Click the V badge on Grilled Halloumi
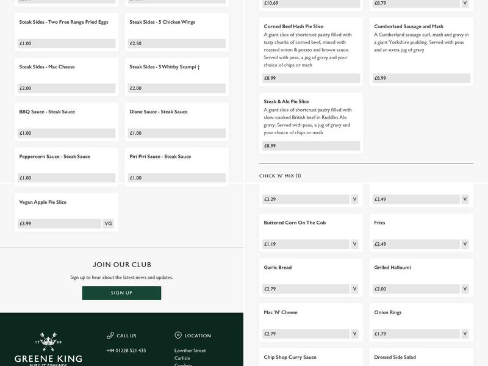The width and height of the screenshot is (488, 366). 465,289
